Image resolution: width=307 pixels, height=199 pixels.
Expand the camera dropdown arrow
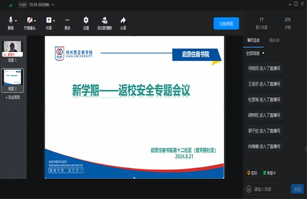click(x=35, y=21)
